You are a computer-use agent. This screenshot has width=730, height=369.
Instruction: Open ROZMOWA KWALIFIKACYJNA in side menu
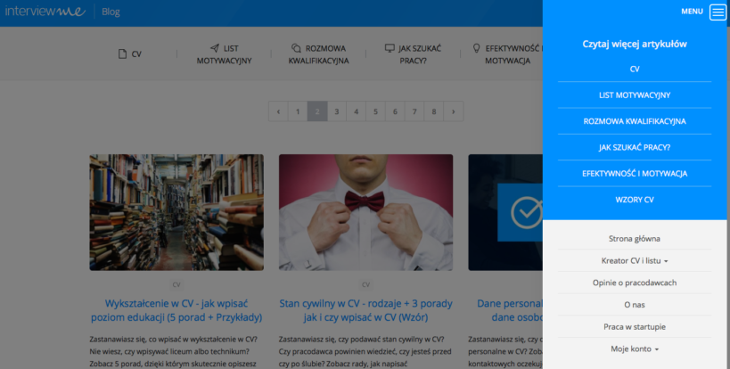click(635, 121)
